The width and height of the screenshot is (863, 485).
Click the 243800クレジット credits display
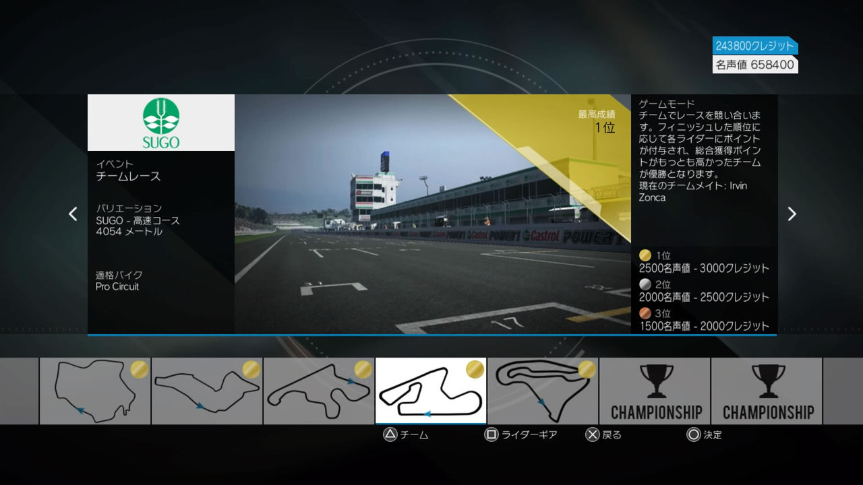click(x=755, y=46)
